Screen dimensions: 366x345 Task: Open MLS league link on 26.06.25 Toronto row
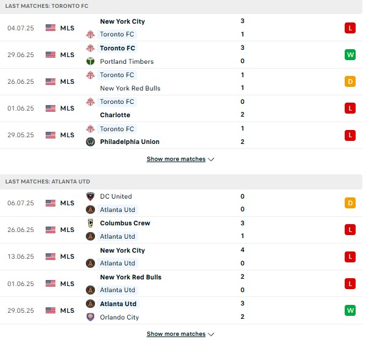[67, 81]
